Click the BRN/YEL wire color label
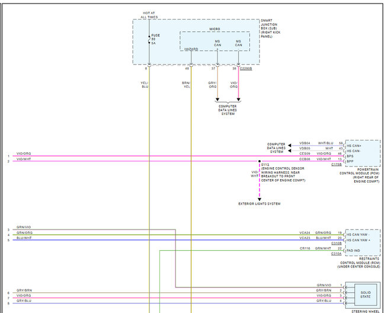 [186, 85]
